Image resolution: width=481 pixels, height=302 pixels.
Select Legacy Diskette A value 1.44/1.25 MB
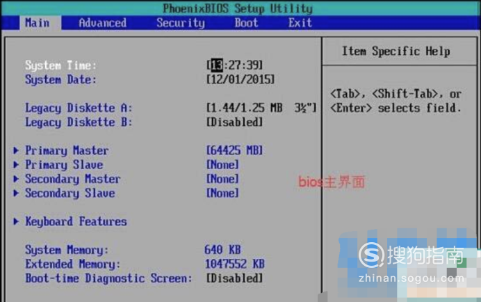[261, 108]
